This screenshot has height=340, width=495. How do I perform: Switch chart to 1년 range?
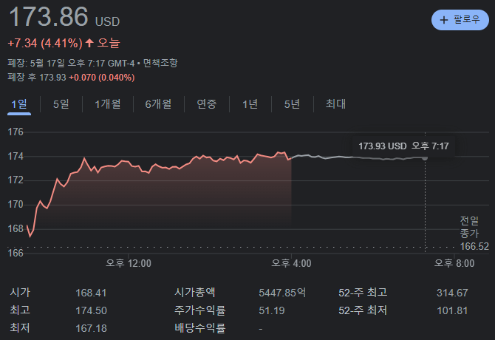(x=250, y=104)
